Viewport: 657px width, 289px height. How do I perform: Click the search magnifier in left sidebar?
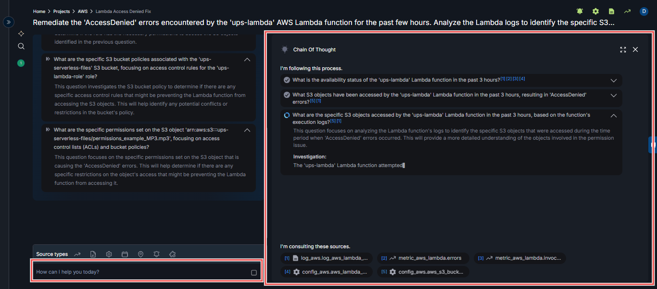pyautogui.click(x=21, y=47)
